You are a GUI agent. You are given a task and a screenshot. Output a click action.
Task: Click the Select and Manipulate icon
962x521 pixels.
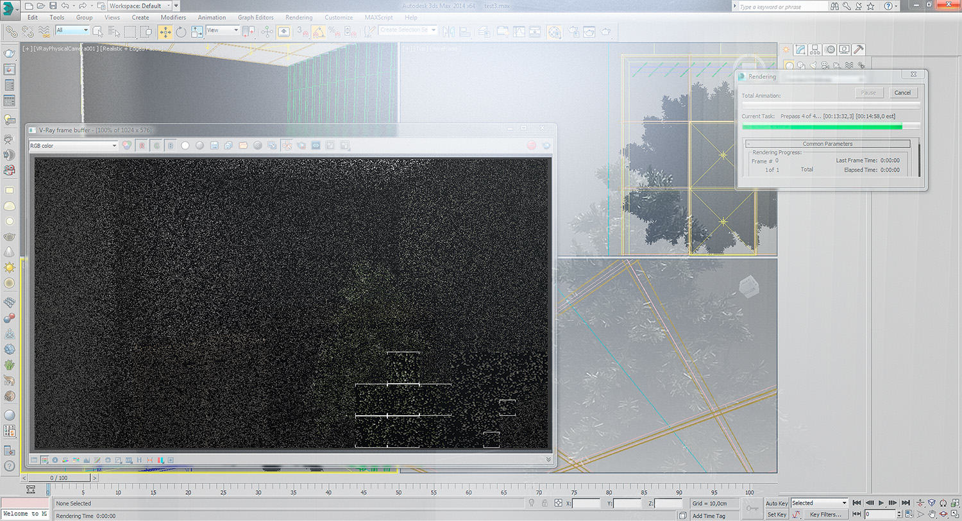(x=267, y=31)
